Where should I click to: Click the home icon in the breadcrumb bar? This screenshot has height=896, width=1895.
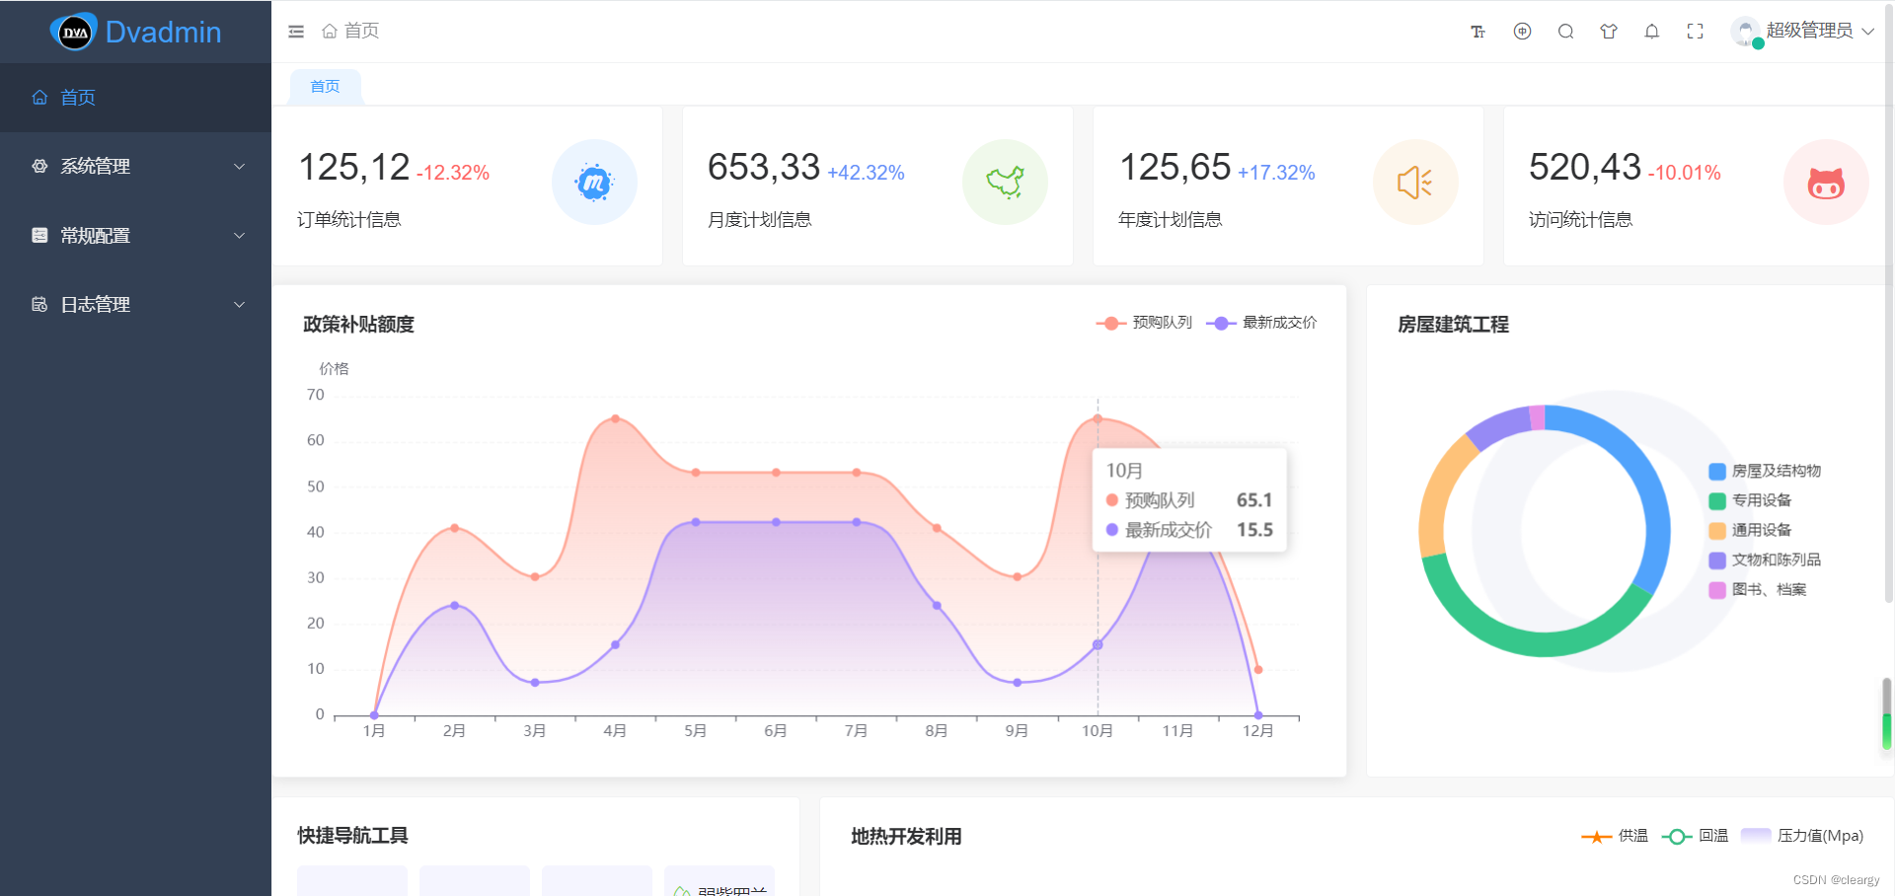click(x=331, y=31)
